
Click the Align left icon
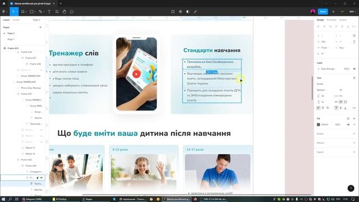pyautogui.click(x=318, y=27)
